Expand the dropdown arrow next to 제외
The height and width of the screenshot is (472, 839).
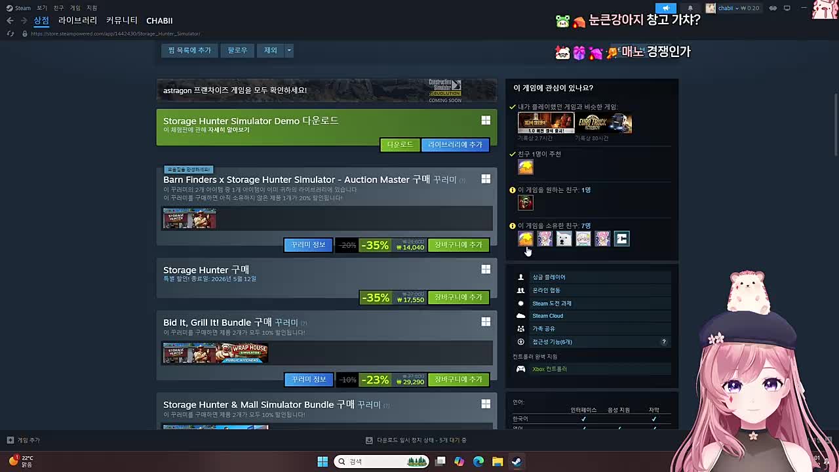point(289,50)
